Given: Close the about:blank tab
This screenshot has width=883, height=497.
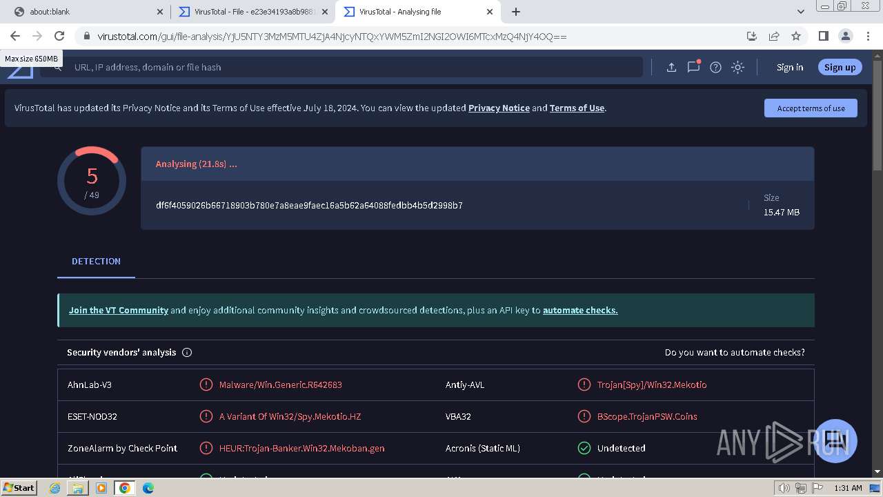Looking at the screenshot, I should [160, 12].
